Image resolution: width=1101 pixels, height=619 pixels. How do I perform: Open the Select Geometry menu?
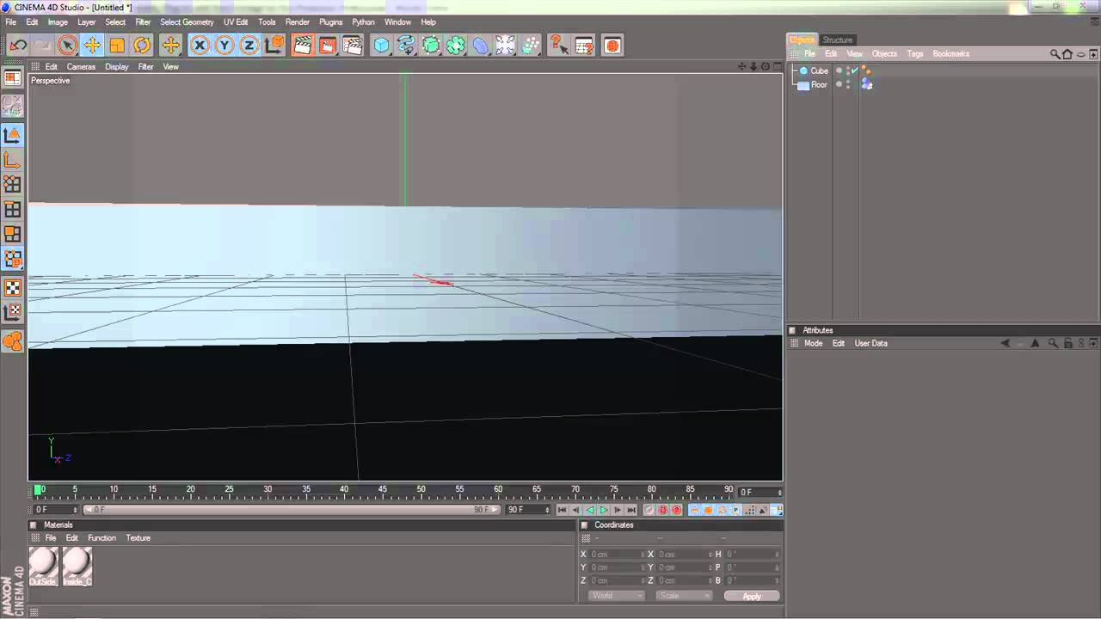[x=187, y=22]
